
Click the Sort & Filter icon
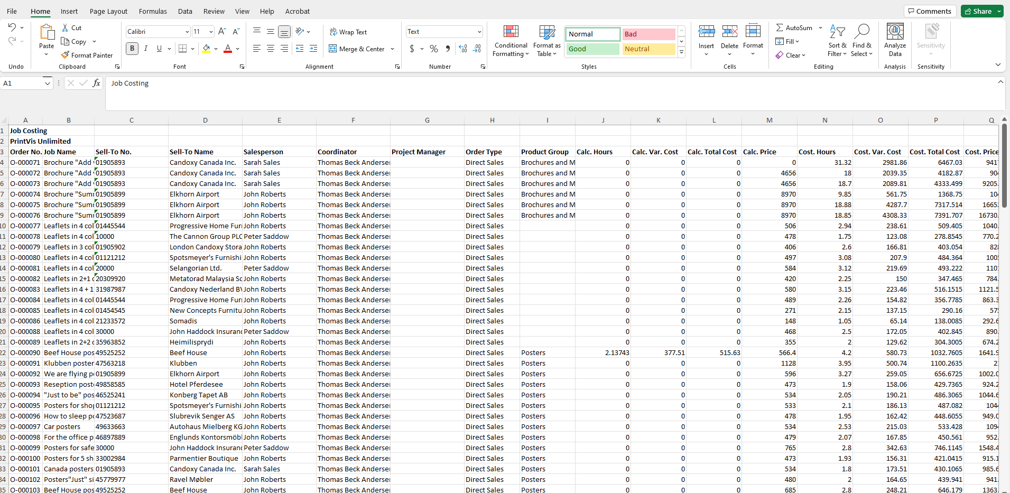tap(837, 32)
